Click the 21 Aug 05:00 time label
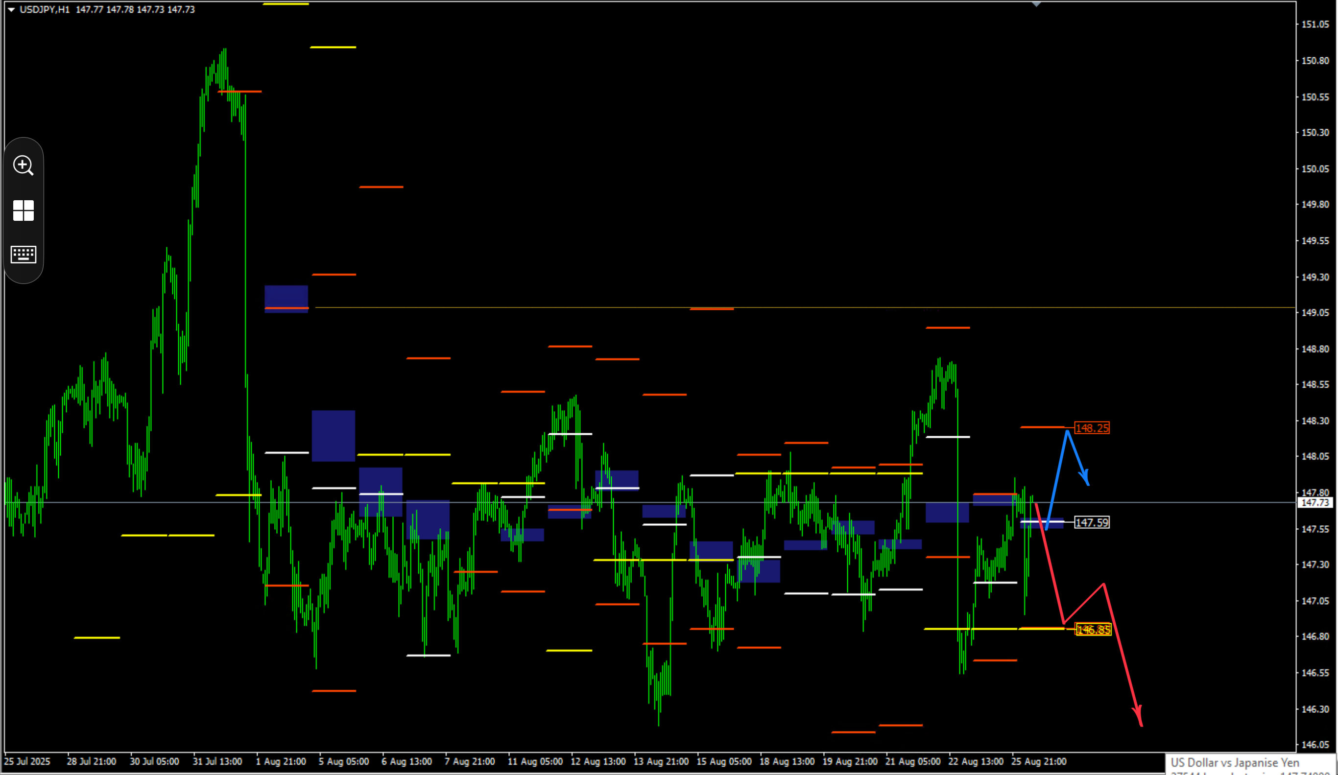Image resolution: width=1338 pixels, height=775 pixels. 913,762
